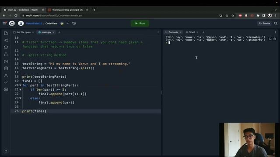Close the main.py editor tab
Viewport: 280px width, 157px height.
pyautogui.click(x=53, y=32)
